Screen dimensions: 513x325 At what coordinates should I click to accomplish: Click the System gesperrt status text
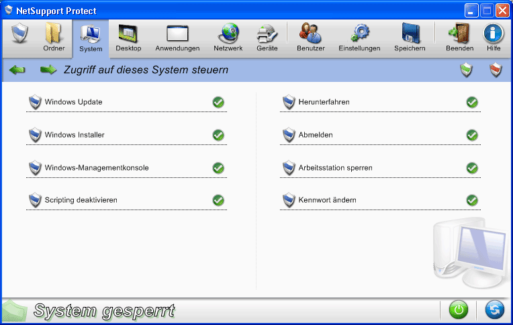[x=104, y=311]
